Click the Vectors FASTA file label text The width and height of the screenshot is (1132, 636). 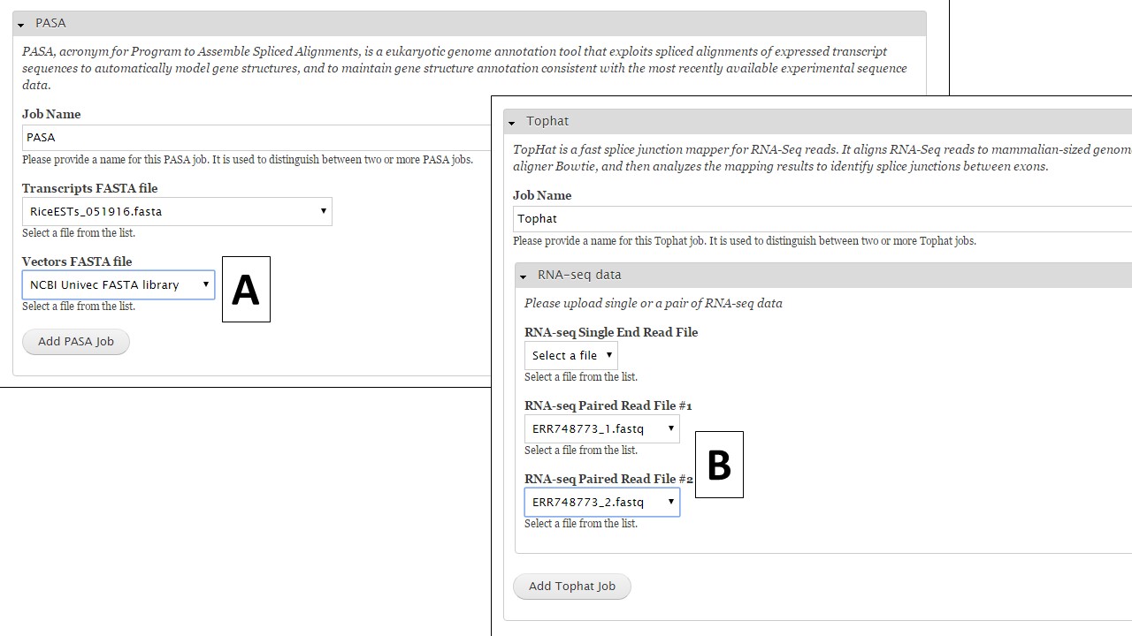point(77,261)
